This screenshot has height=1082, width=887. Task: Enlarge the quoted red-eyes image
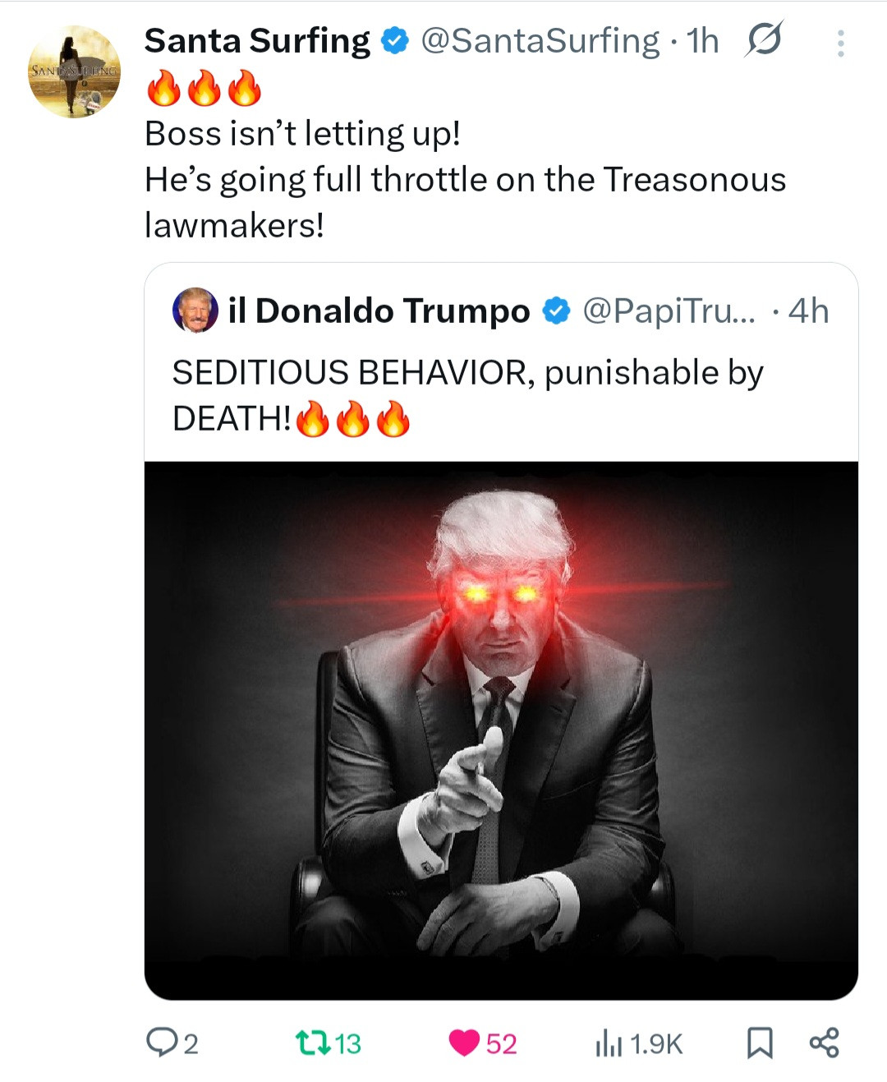(501, 730)
